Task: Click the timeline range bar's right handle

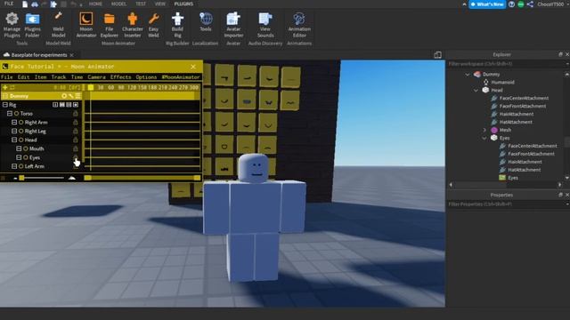Action: click(197, 178)
